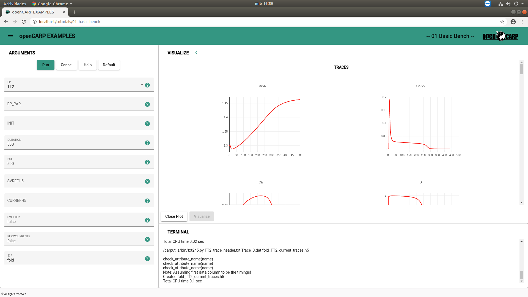Open the Actividades overview menu
Screen dimensions: 528x297
(15, 4)
